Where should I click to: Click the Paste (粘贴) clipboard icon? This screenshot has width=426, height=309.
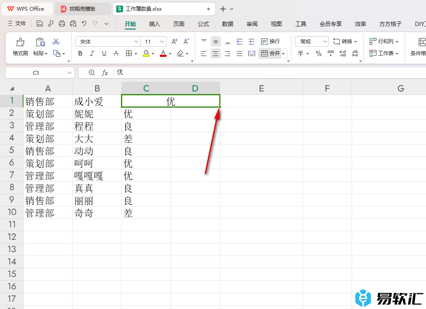(x=40, y=42)
